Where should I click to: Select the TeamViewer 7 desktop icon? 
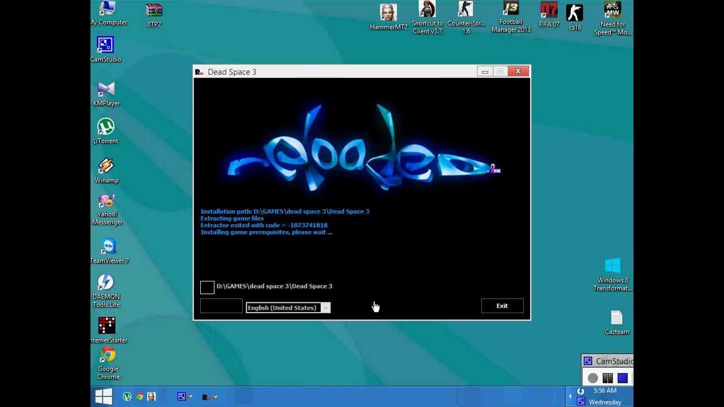[109, 250]
